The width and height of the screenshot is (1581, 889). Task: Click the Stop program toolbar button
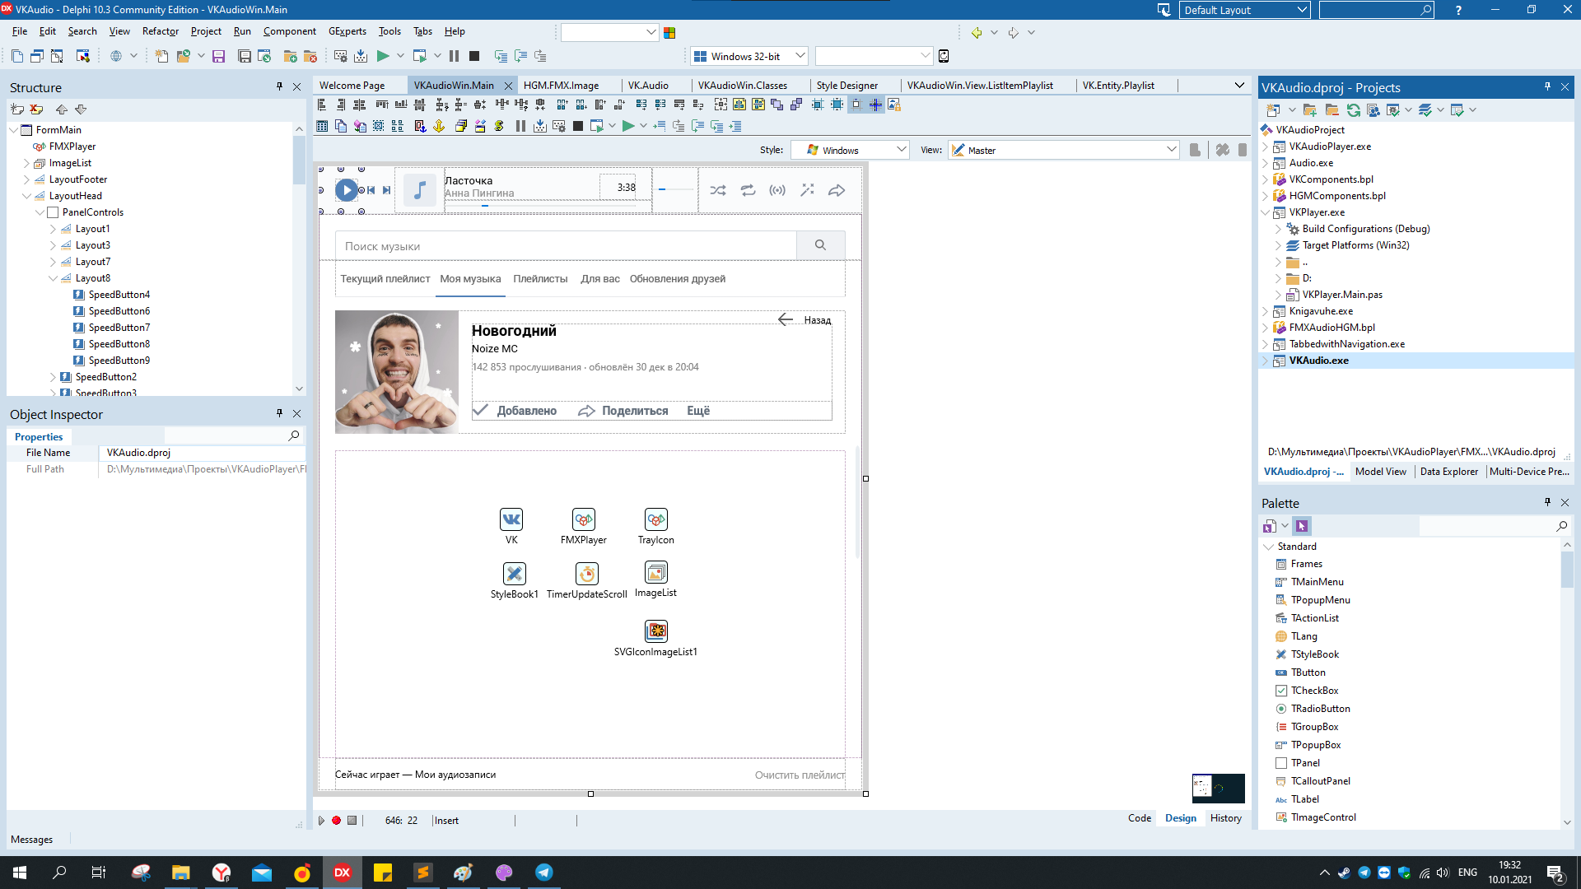point(474,57)
